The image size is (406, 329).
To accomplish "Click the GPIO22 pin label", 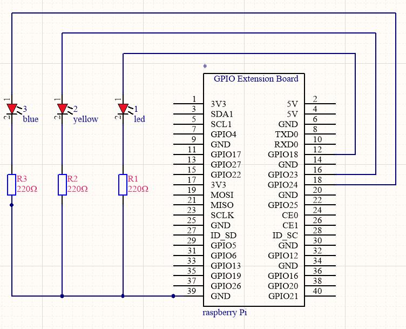I will 226,175.
